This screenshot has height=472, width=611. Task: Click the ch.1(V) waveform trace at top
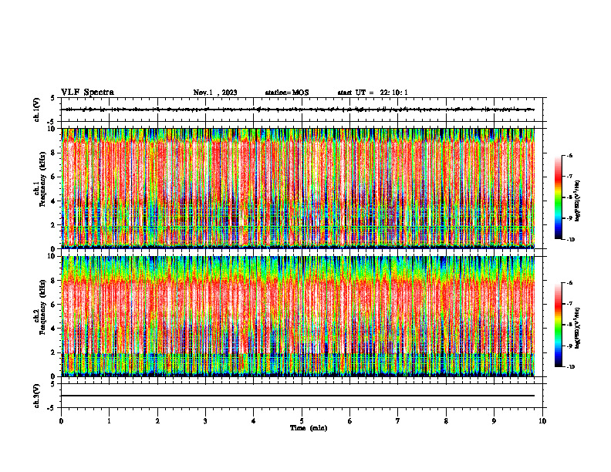point(298,110)
